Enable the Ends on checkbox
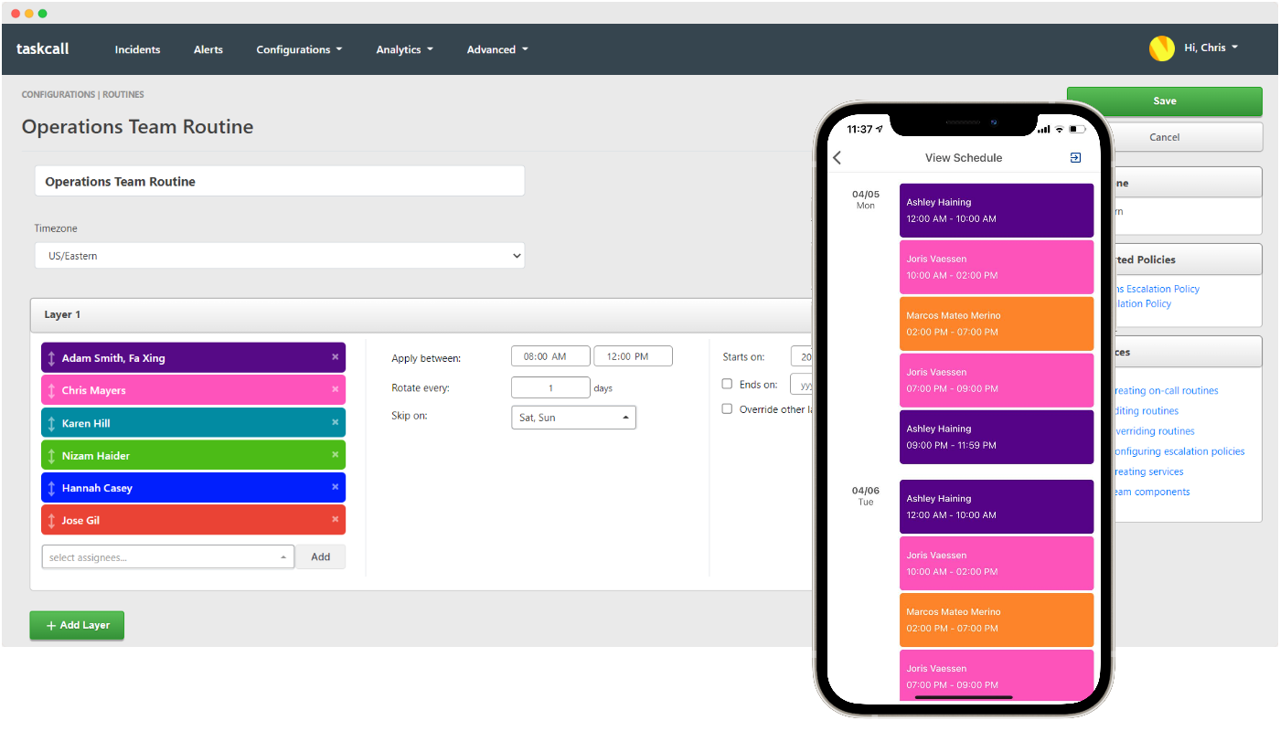 pos(727,384)
